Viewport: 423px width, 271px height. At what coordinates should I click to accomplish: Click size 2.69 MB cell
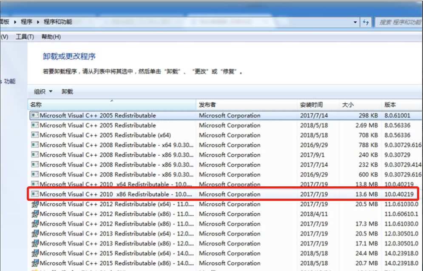pos(366,125)
